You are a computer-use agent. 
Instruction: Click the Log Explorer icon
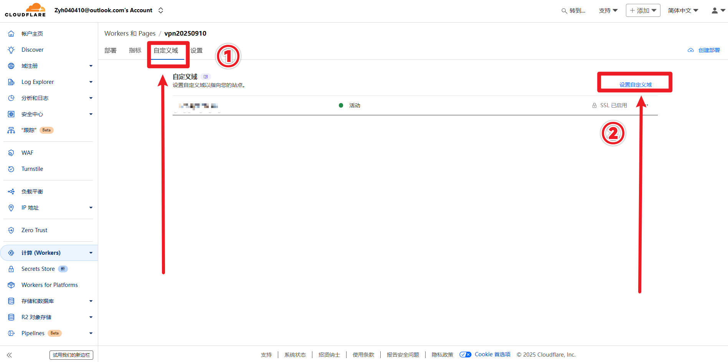(11, 82)
